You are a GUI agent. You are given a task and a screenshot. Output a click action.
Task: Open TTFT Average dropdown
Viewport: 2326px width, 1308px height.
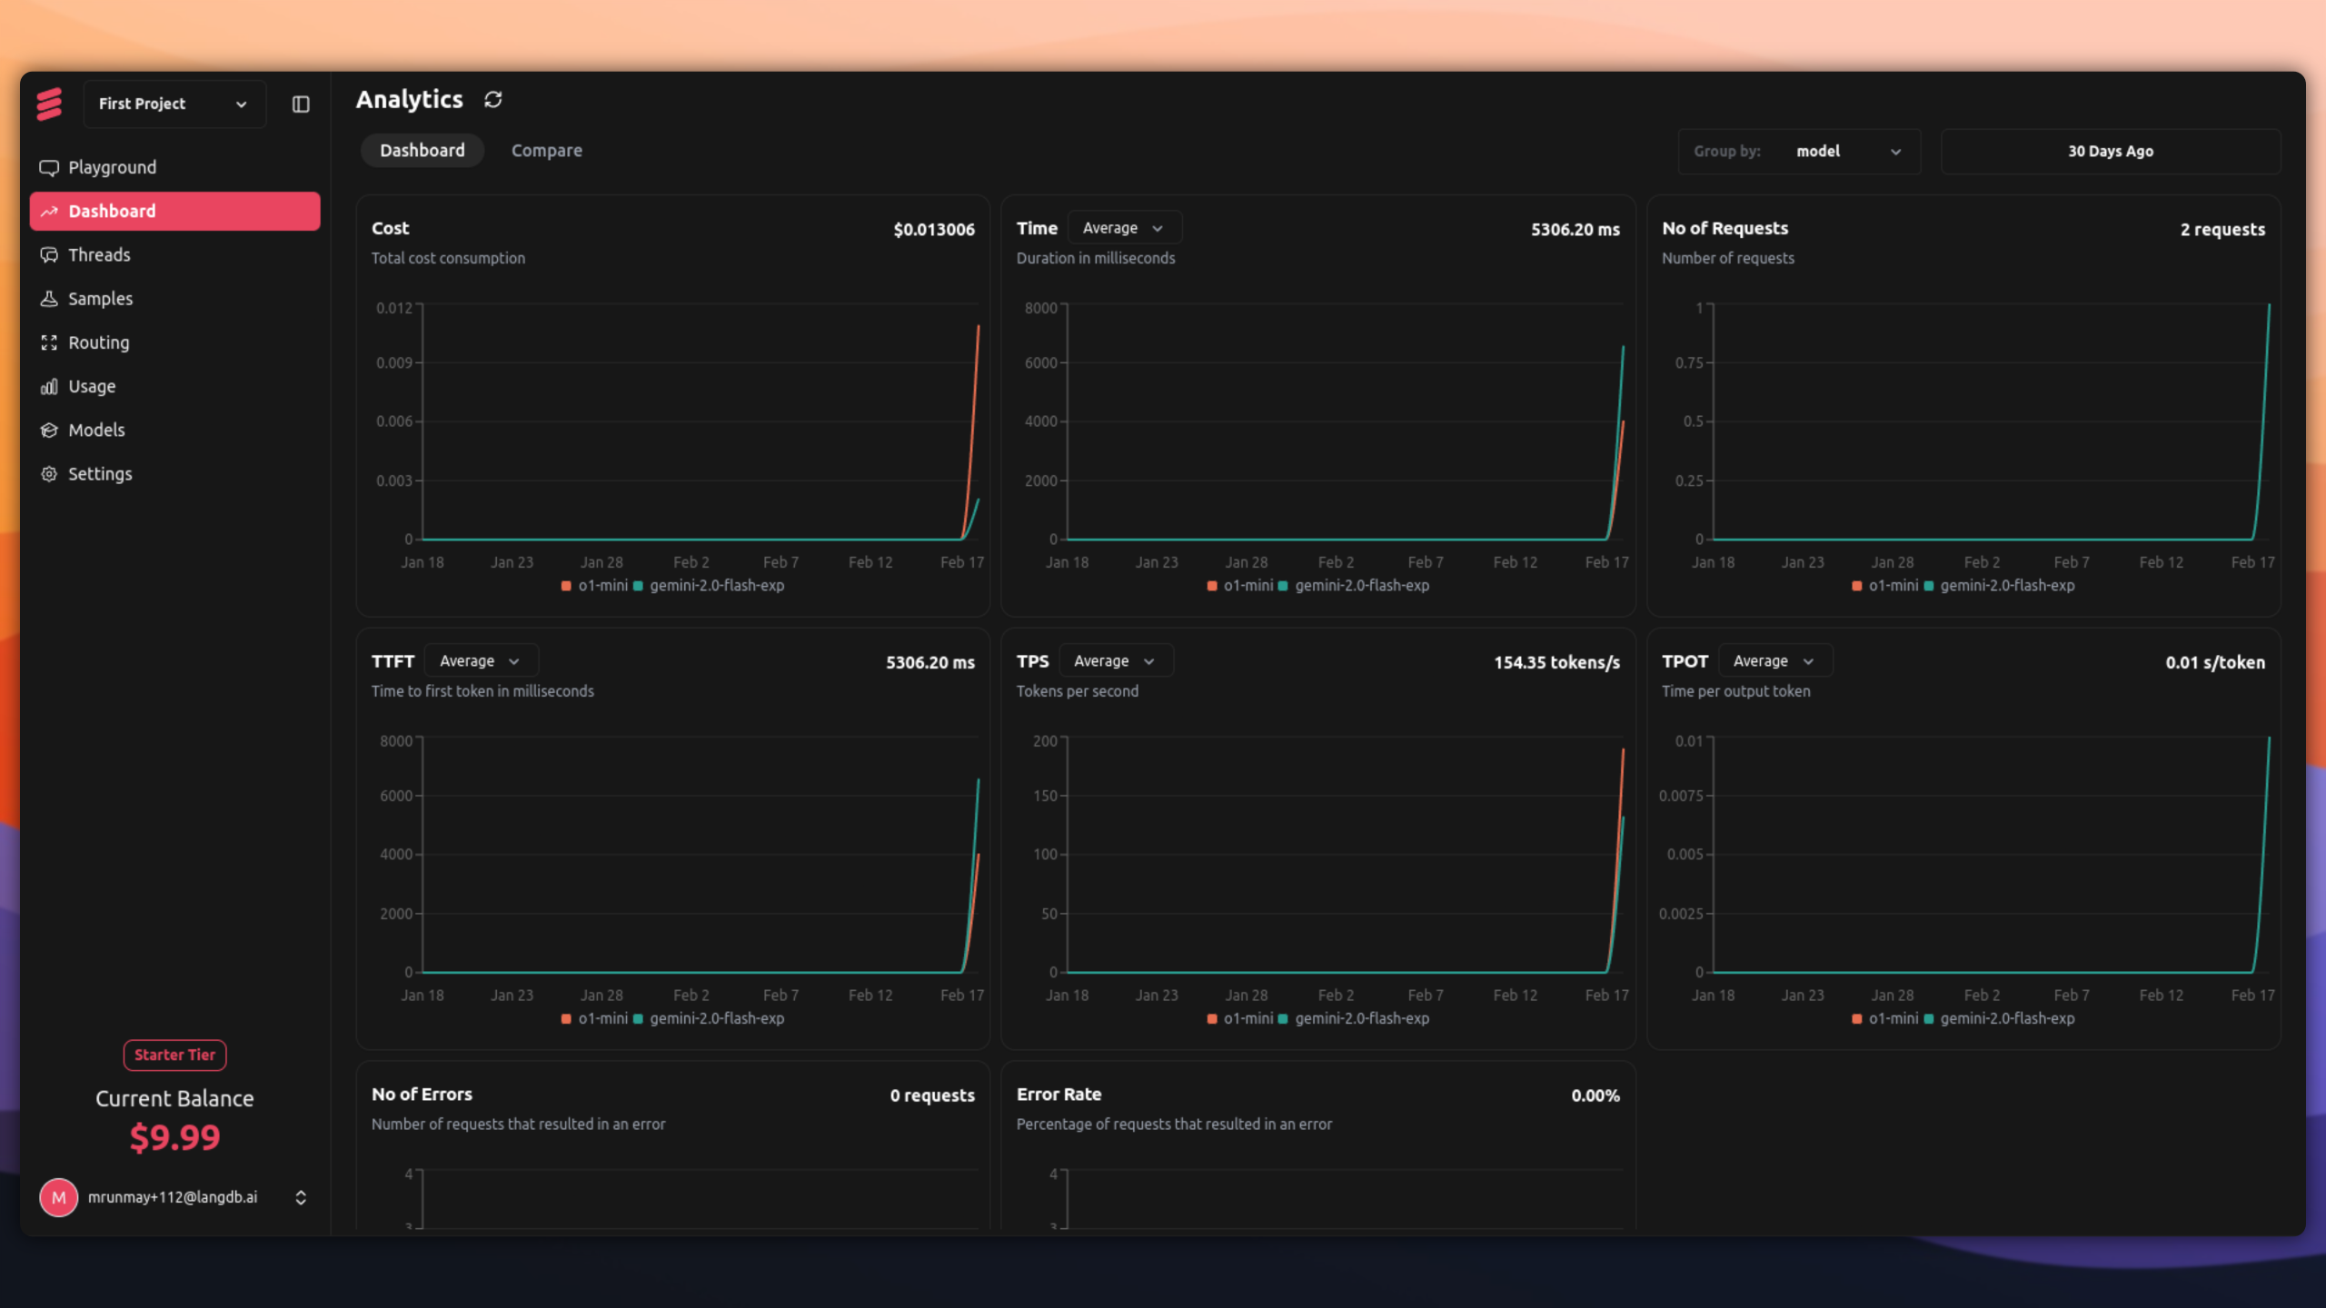[x=481, y=661]
